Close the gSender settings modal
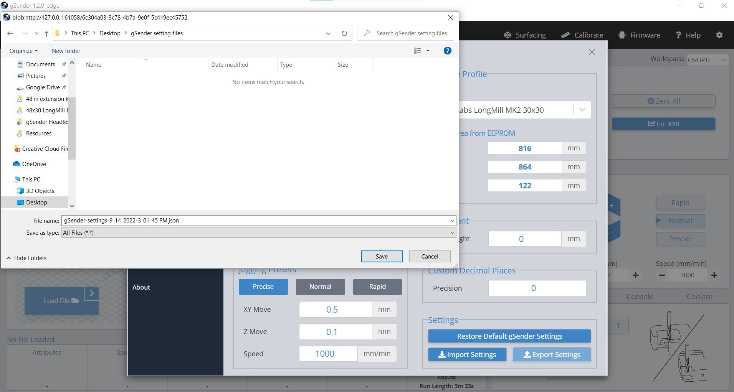 [x=592, y=52]
